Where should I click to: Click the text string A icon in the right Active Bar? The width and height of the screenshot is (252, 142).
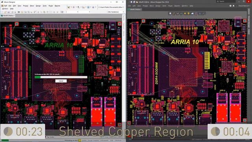tap(200, 13)
